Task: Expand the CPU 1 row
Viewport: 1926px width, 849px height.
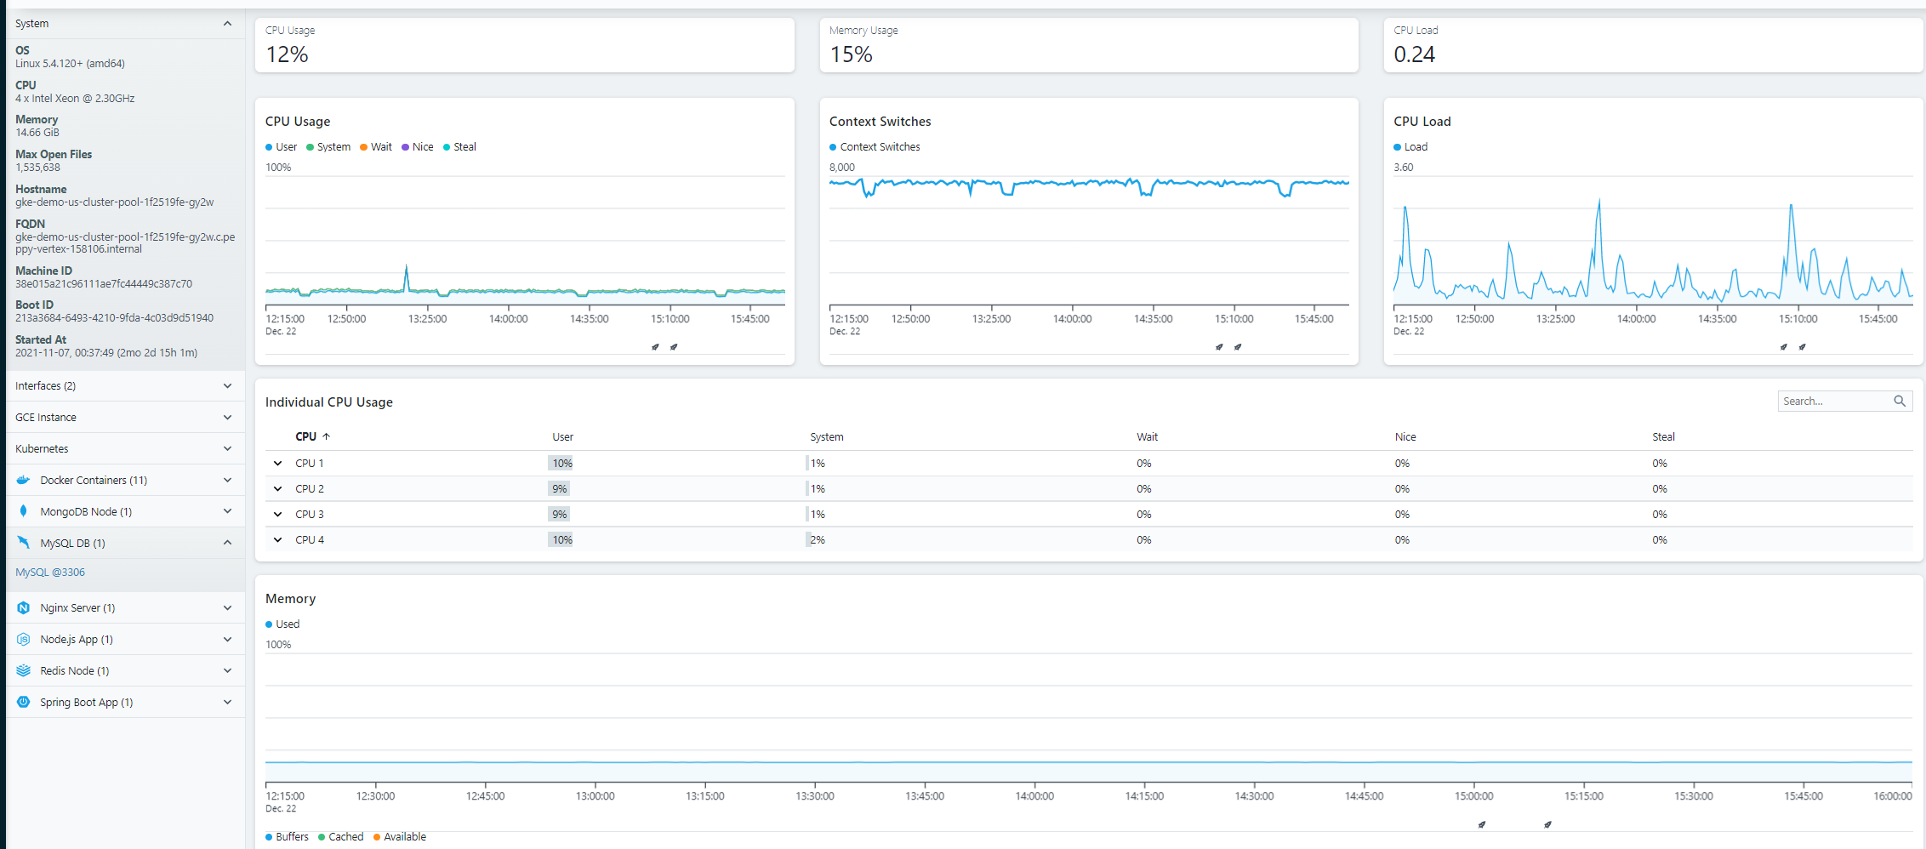Action: [x=277, y=464]
